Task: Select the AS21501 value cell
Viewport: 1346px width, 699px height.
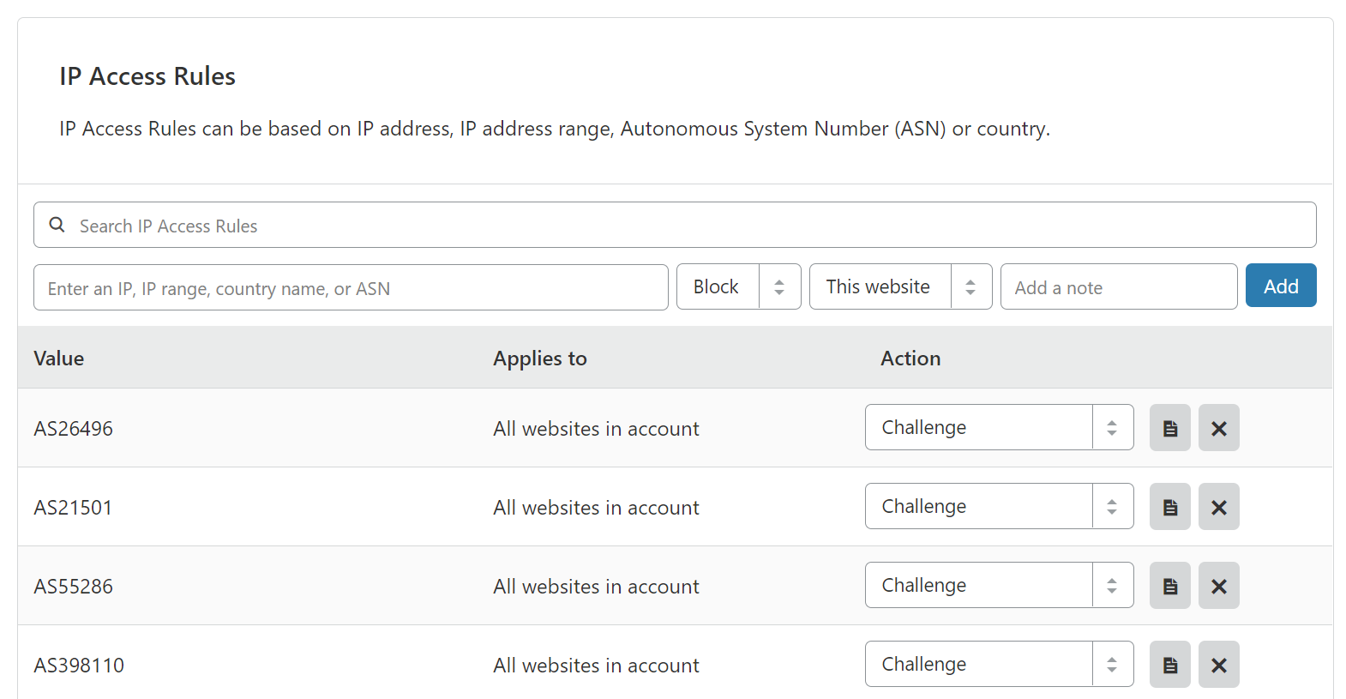Action: click(x=74, y=508)
